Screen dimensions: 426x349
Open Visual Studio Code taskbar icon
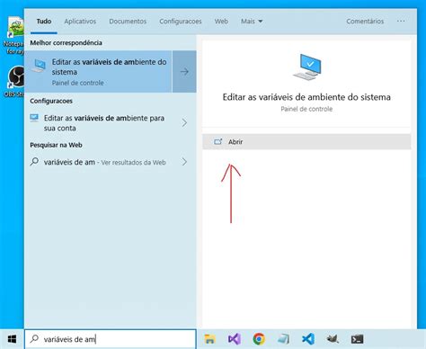coord(308,339)
